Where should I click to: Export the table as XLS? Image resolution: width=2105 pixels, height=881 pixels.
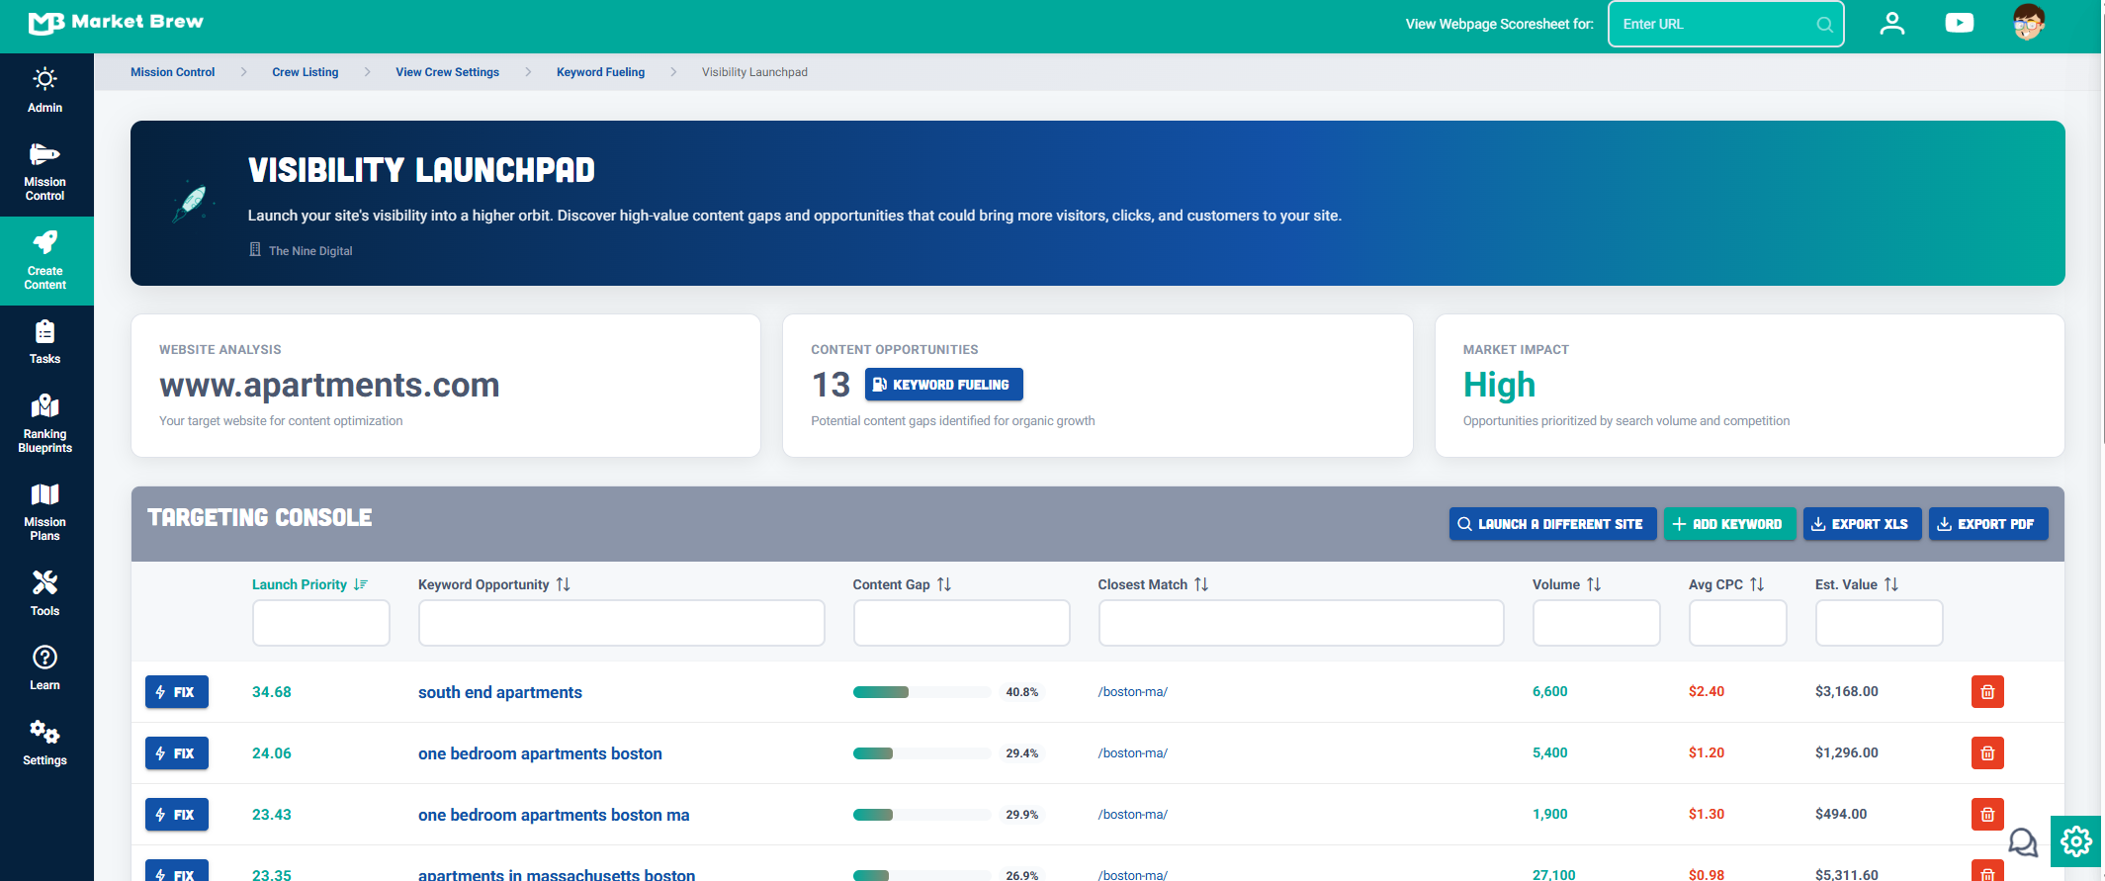(1862, 524)
